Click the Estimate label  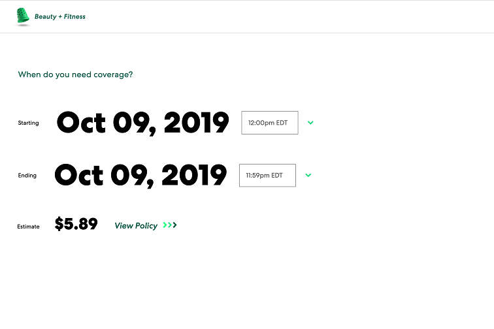(x=28, y=227)
